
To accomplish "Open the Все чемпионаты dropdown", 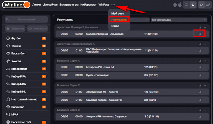I will [x=179, y=20].
